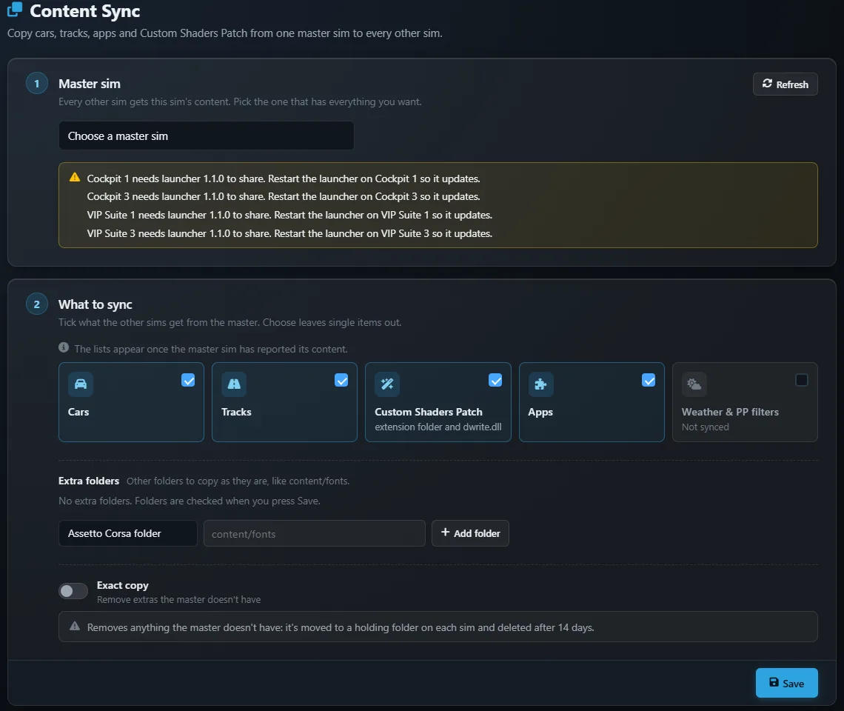Click 'No extra folders' message text

click(190, 501)
